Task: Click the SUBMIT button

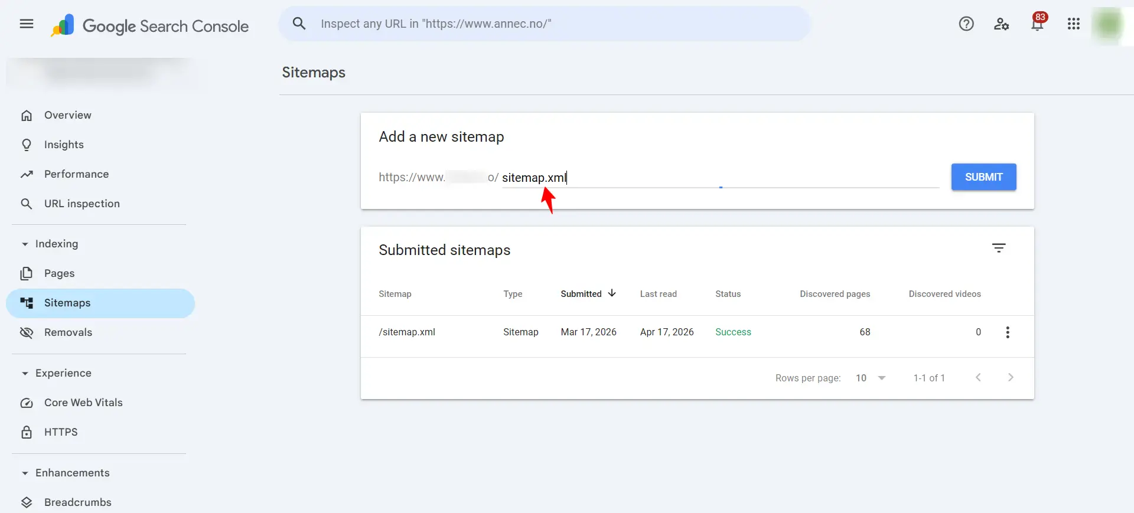Action: tap(983, 177)
